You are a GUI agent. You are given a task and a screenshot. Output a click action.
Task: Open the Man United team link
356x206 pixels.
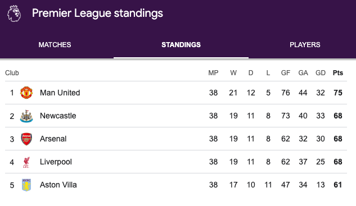(x=60, y=93)
